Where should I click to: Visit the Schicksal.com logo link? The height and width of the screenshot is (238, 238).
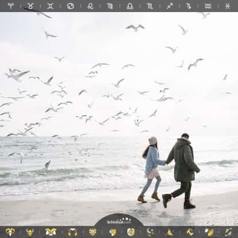[119, 221]
